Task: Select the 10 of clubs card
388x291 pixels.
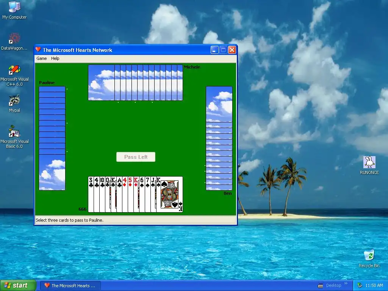Action: point(102,194)
